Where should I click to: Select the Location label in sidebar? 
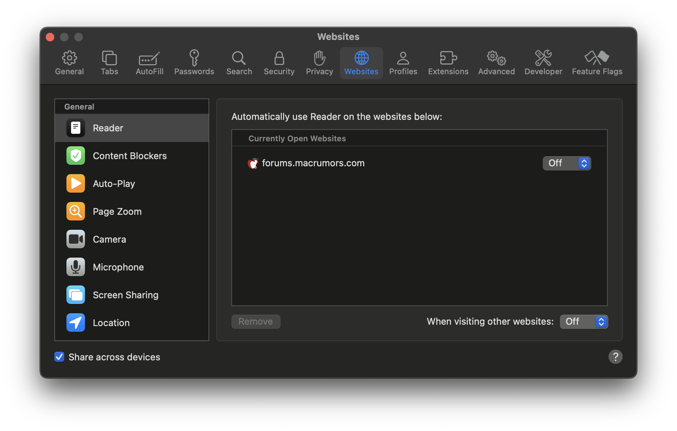click(x=111, y=323)
